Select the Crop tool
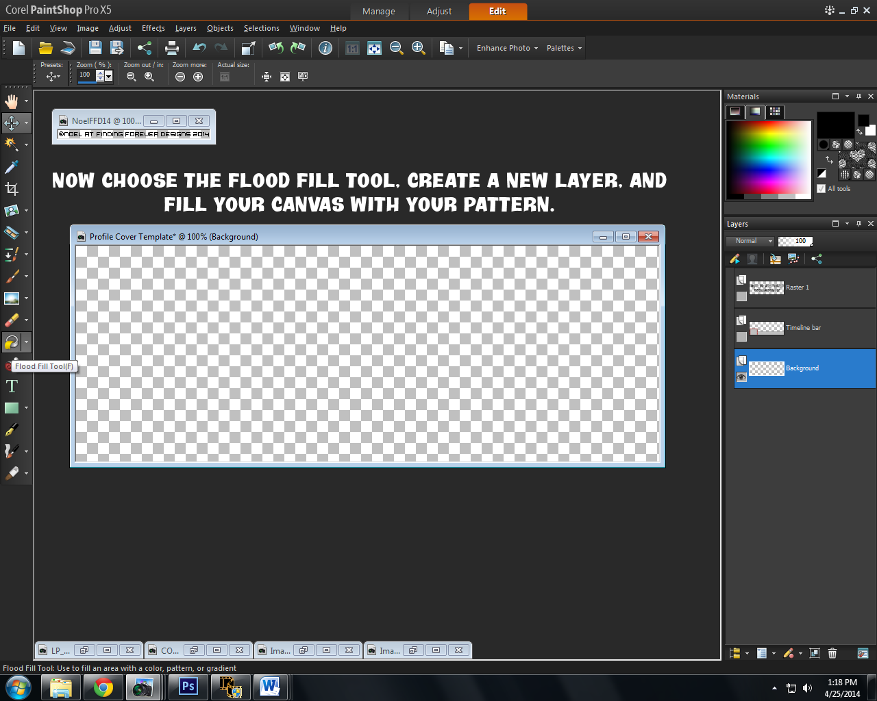 [12, 189]
